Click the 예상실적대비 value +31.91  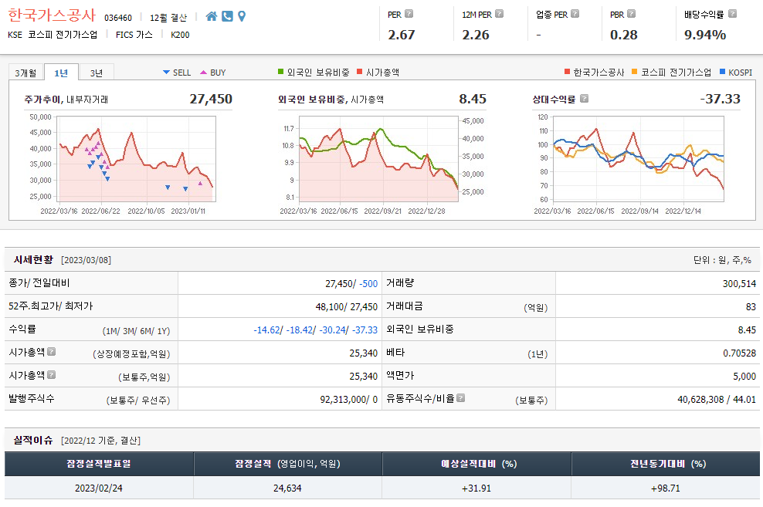(476, 488)
